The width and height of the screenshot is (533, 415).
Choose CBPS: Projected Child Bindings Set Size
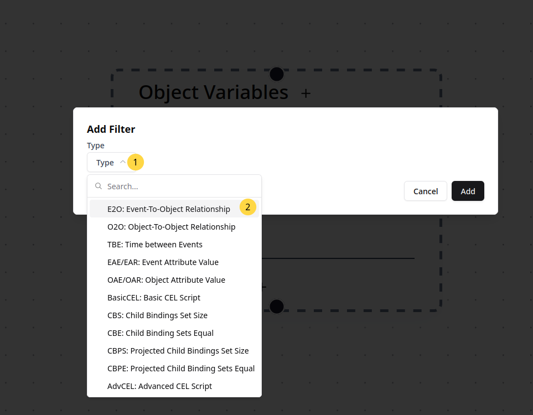click(x=174, y=350)
